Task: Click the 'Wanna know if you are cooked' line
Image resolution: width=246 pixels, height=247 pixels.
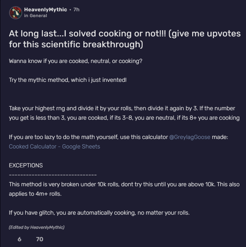Action: click(x=75, y=61)
